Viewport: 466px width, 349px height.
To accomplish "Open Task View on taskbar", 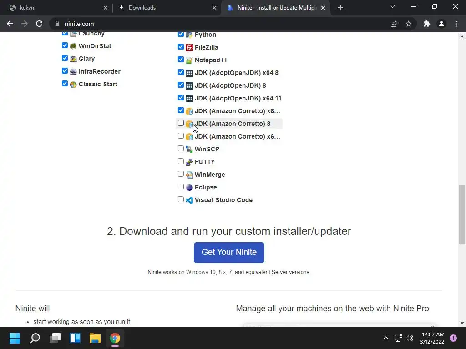I will 55,338.
